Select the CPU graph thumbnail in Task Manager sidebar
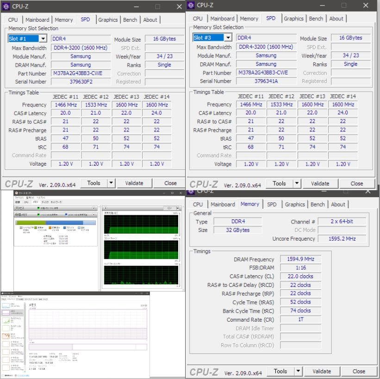This screenshot has width=380, height=379. pyautogui.click(x=6, y=306)
